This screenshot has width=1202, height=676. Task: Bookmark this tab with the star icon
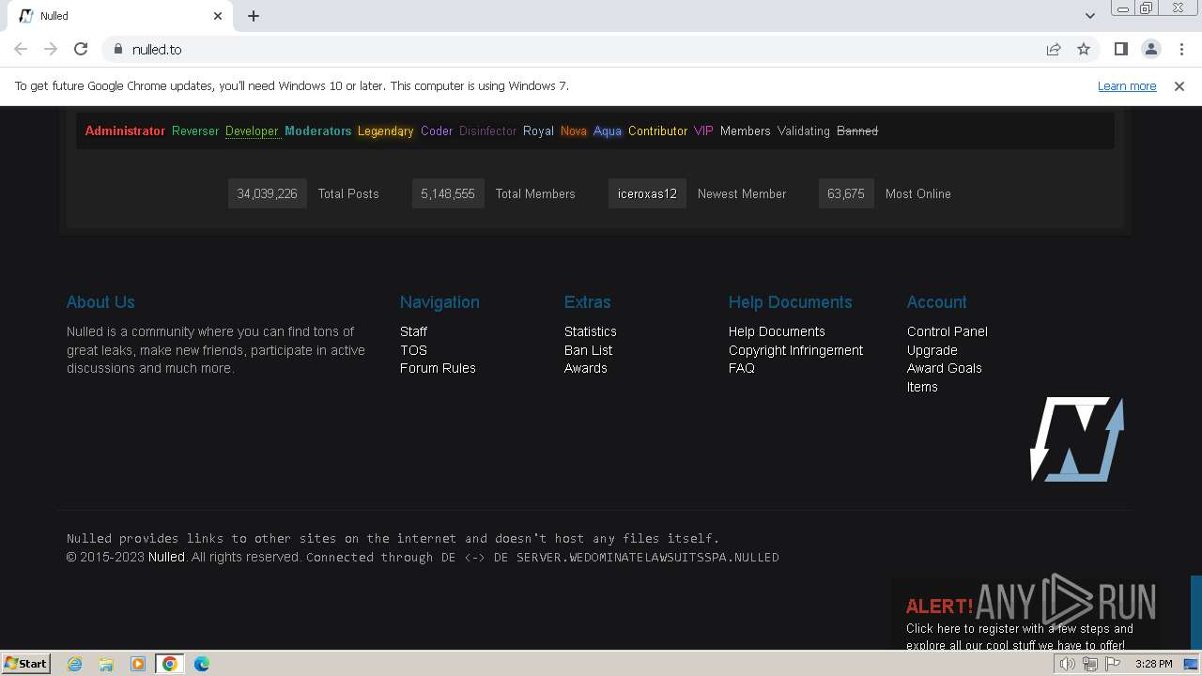pyautogui.click(x=1084, y=49)
